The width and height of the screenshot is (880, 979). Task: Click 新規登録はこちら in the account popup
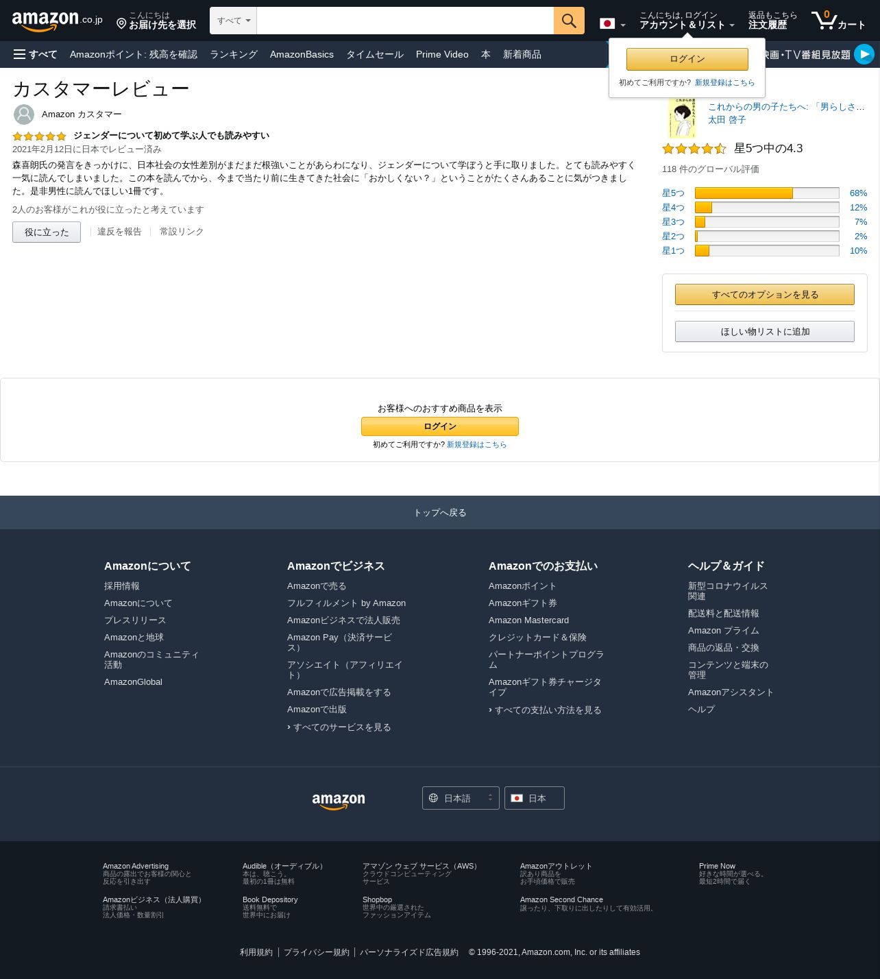[724, 82]
